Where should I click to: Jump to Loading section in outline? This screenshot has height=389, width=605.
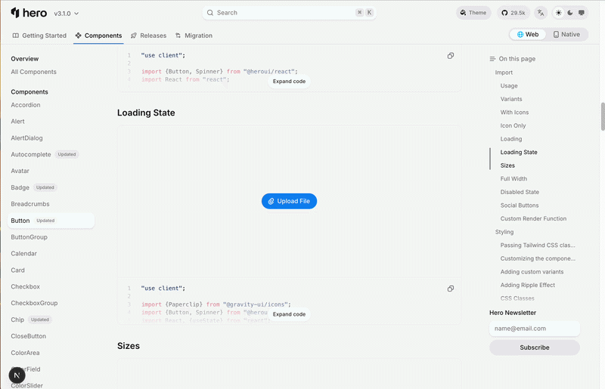coord(511,139)
